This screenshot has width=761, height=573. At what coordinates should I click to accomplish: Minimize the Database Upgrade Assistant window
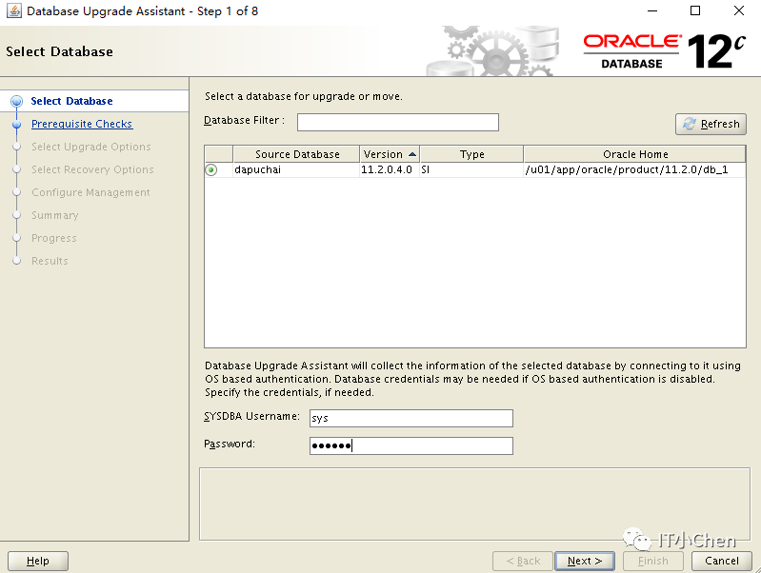coord(652,10)
